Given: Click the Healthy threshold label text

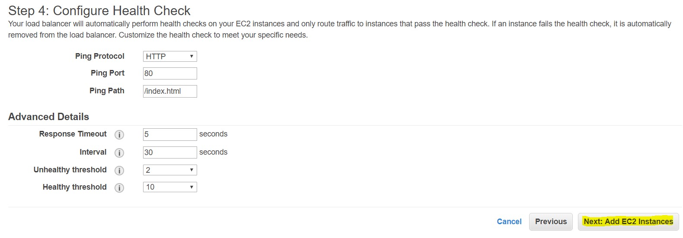Looking at the screenshot, I should click(x=74, y=187).
